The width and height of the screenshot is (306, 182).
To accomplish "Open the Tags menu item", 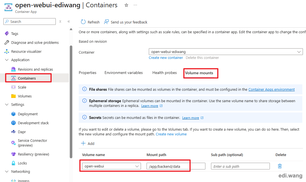I will (15, 34).
